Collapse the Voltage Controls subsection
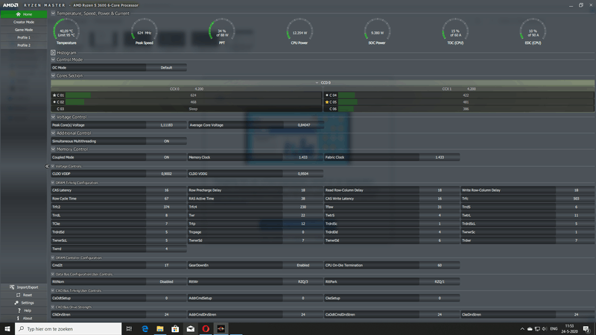Screen dimensions: 596x335 coord(53,166)
